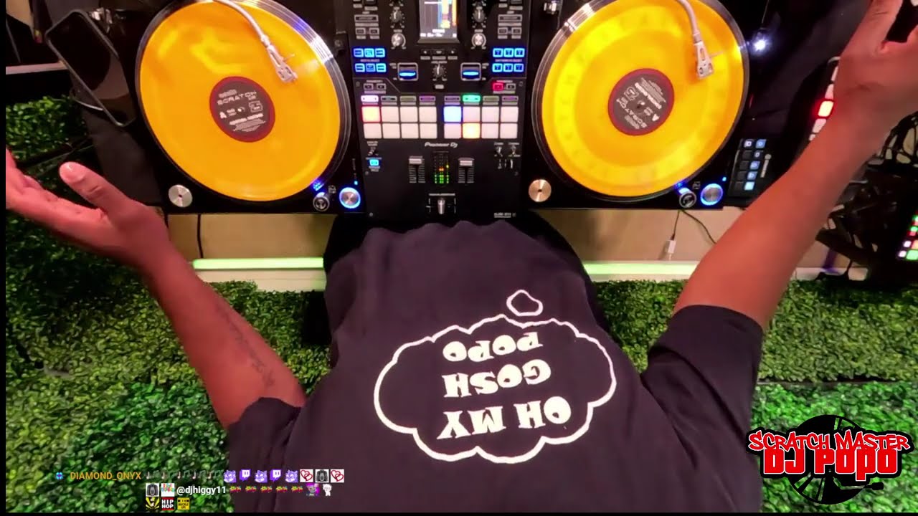Screen dimensions: 918x516
Task: Click the @djhiggy11 username text
Action: (201, 490)
